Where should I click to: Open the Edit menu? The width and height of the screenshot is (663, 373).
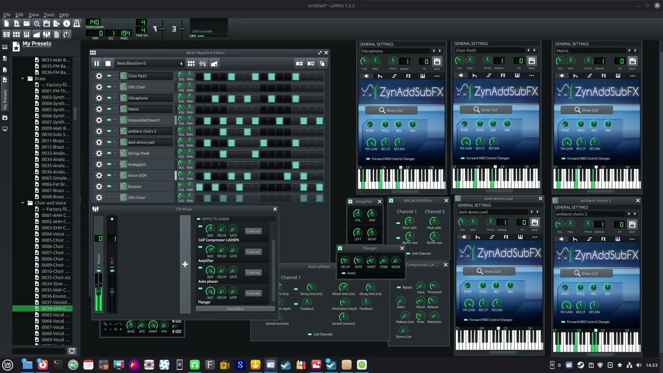[x=19, y=15]
